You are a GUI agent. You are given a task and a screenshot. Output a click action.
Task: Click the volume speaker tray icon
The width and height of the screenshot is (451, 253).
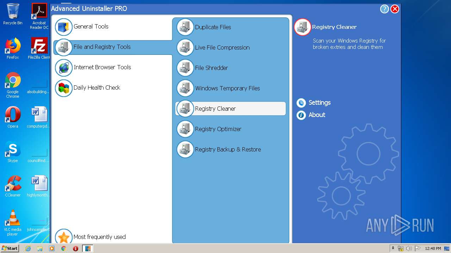409,248
